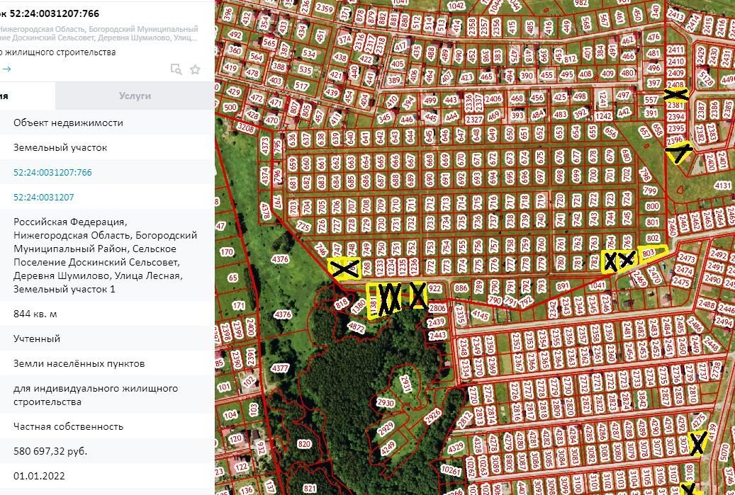This screenshot has width=735, height=495.
Task: Click the blue arrow icon under the parcel description
Action: tap(6, 69)
